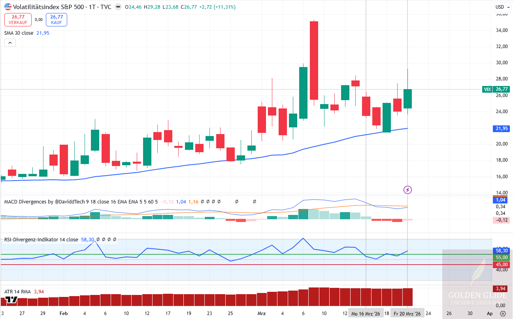Click the KAUF buy button

[x=56, y=19]
